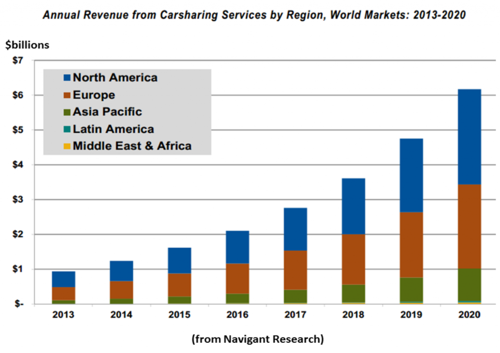Click the blue segment of the 2019 bar

[x=408, y=175]
